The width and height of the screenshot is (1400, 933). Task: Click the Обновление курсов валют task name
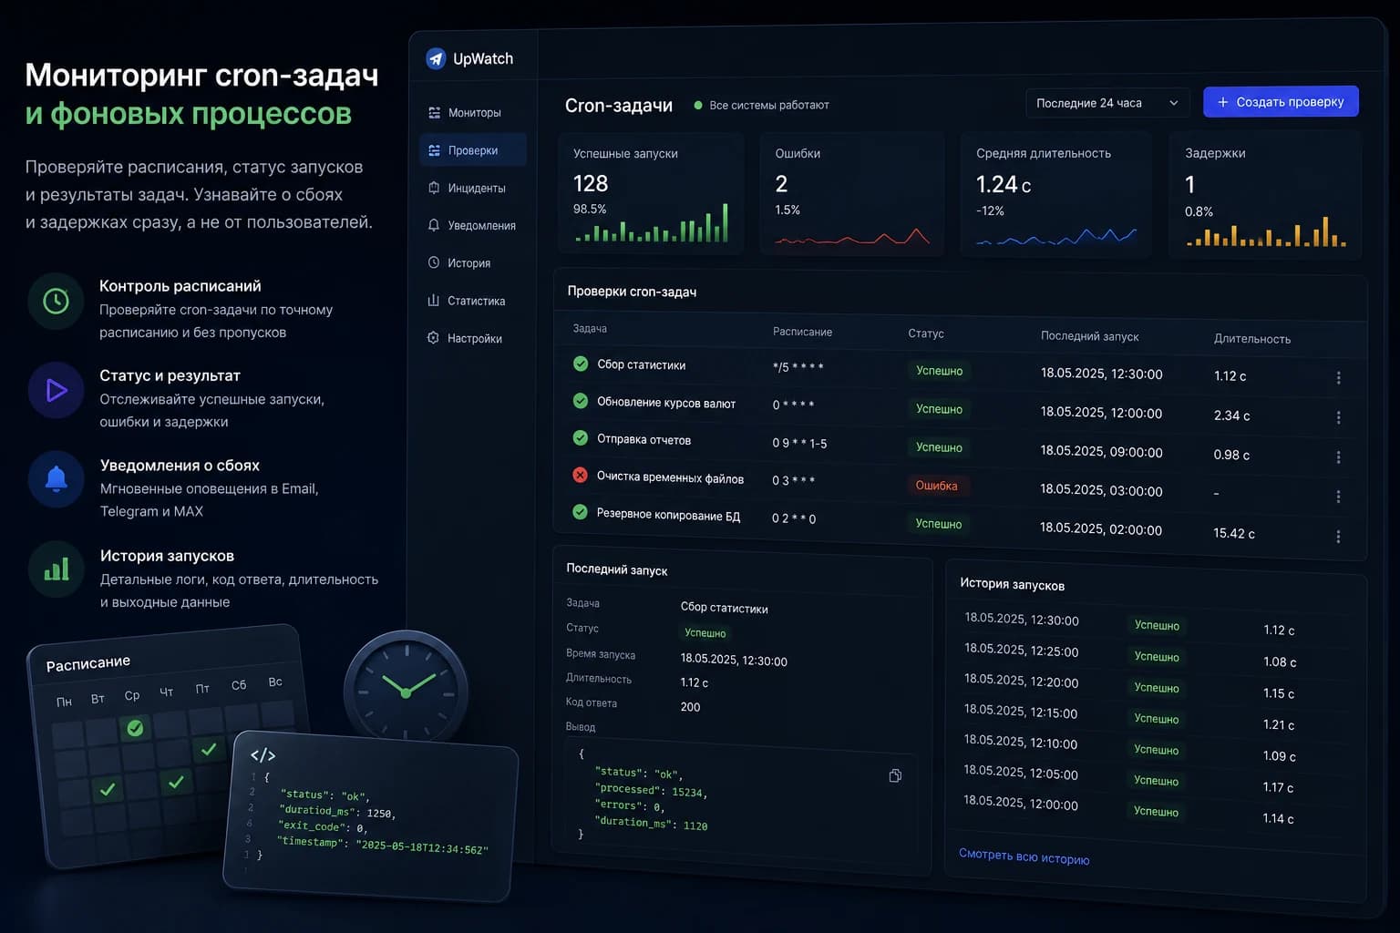point(666,403)
